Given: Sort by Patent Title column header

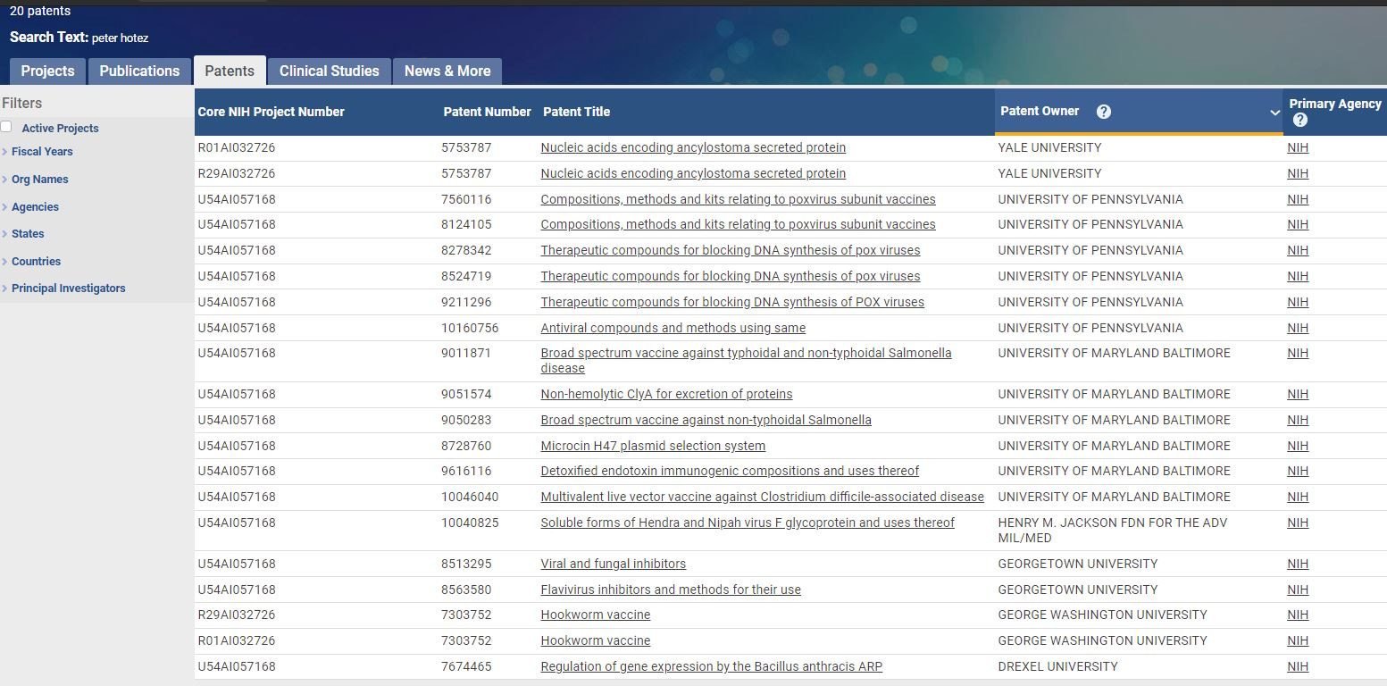Looking at the screenshot, I should point(576,112).
